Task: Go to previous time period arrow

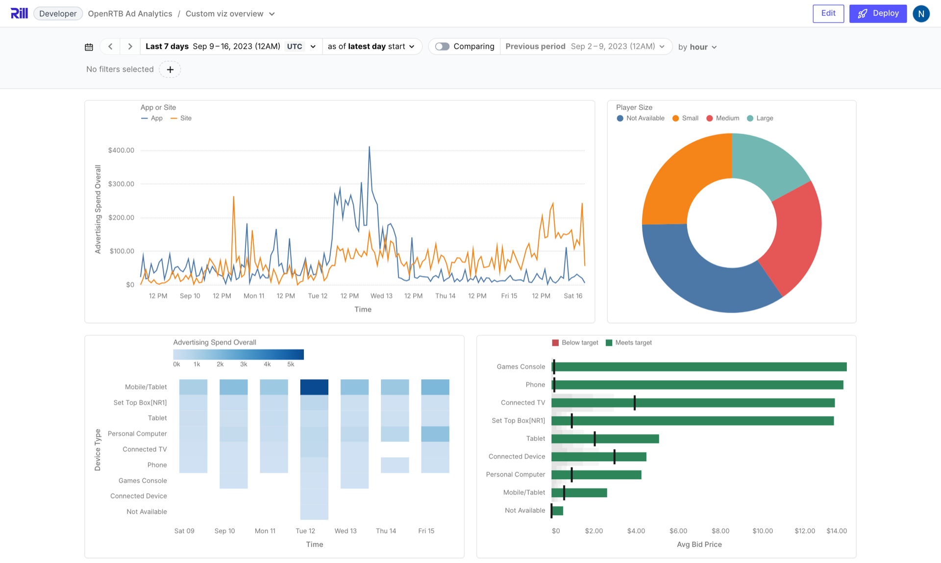Action: 110,47
